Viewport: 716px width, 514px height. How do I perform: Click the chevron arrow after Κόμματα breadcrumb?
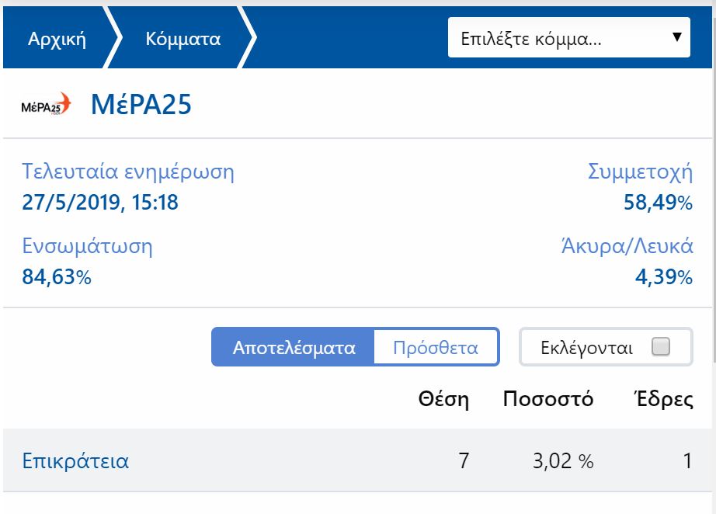point(249,39)
